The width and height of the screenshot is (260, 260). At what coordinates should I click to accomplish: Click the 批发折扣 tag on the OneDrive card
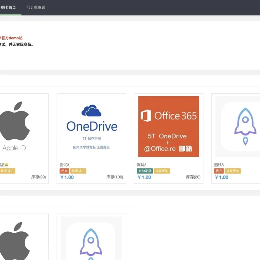[78, 171]
